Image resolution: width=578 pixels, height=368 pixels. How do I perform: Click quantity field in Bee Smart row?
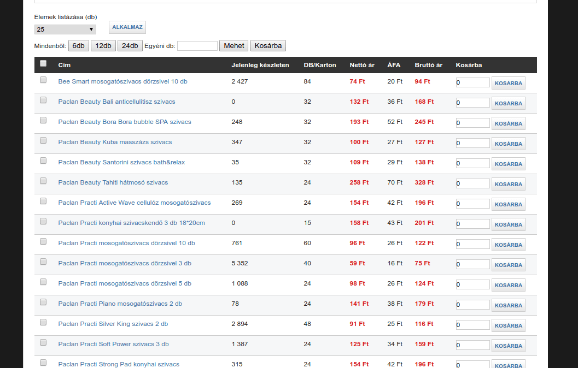(472, 83)
